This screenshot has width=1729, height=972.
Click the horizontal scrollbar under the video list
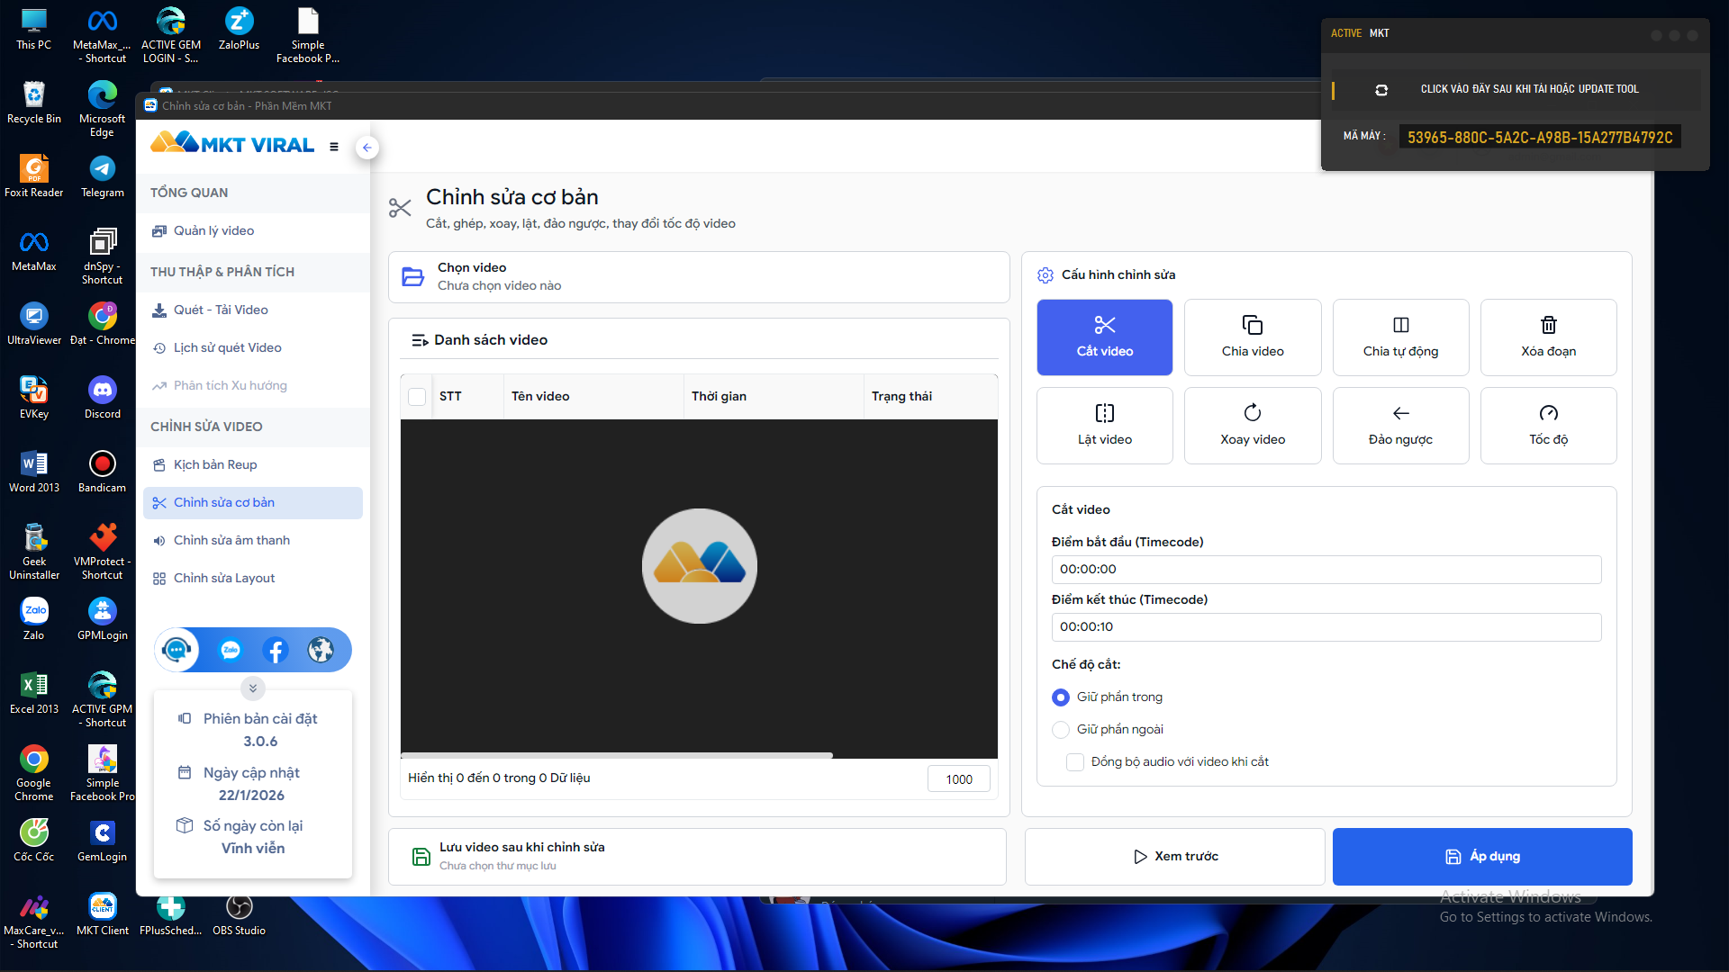pyautogui.click(x=617, y=755)
